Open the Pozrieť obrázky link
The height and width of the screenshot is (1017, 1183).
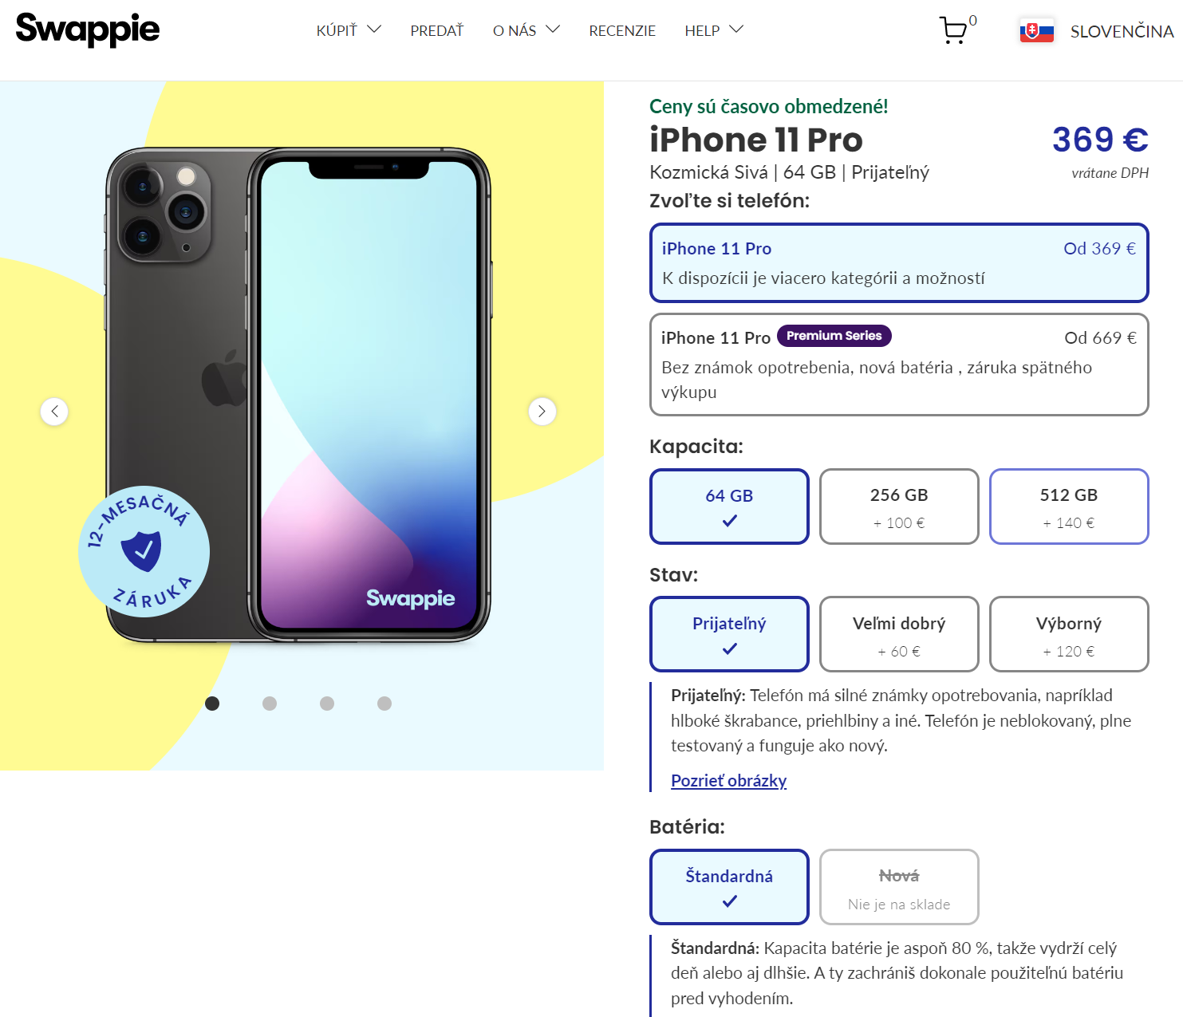coord(728,780)
